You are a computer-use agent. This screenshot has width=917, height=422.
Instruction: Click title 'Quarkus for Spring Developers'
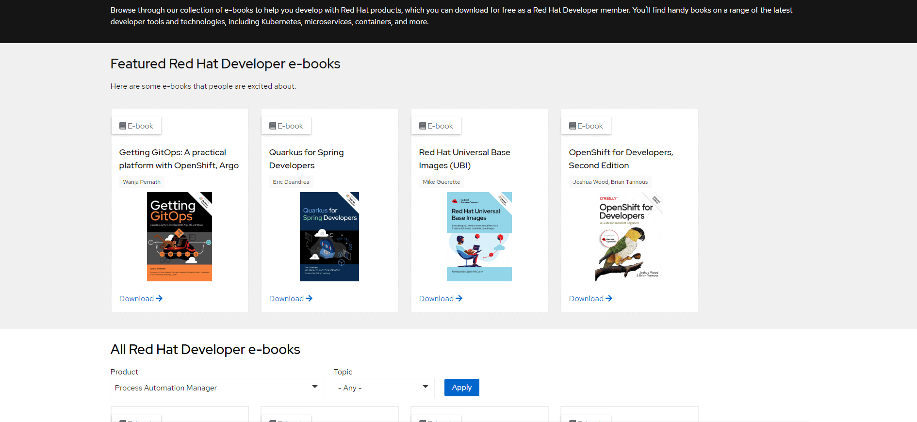pyautogui.click(x=307, y=159)
